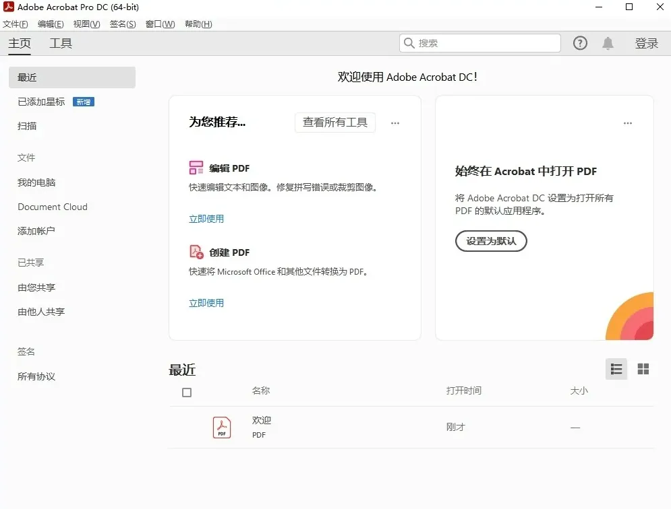Open the 编辑(E) menu

(x=51, y=24)
